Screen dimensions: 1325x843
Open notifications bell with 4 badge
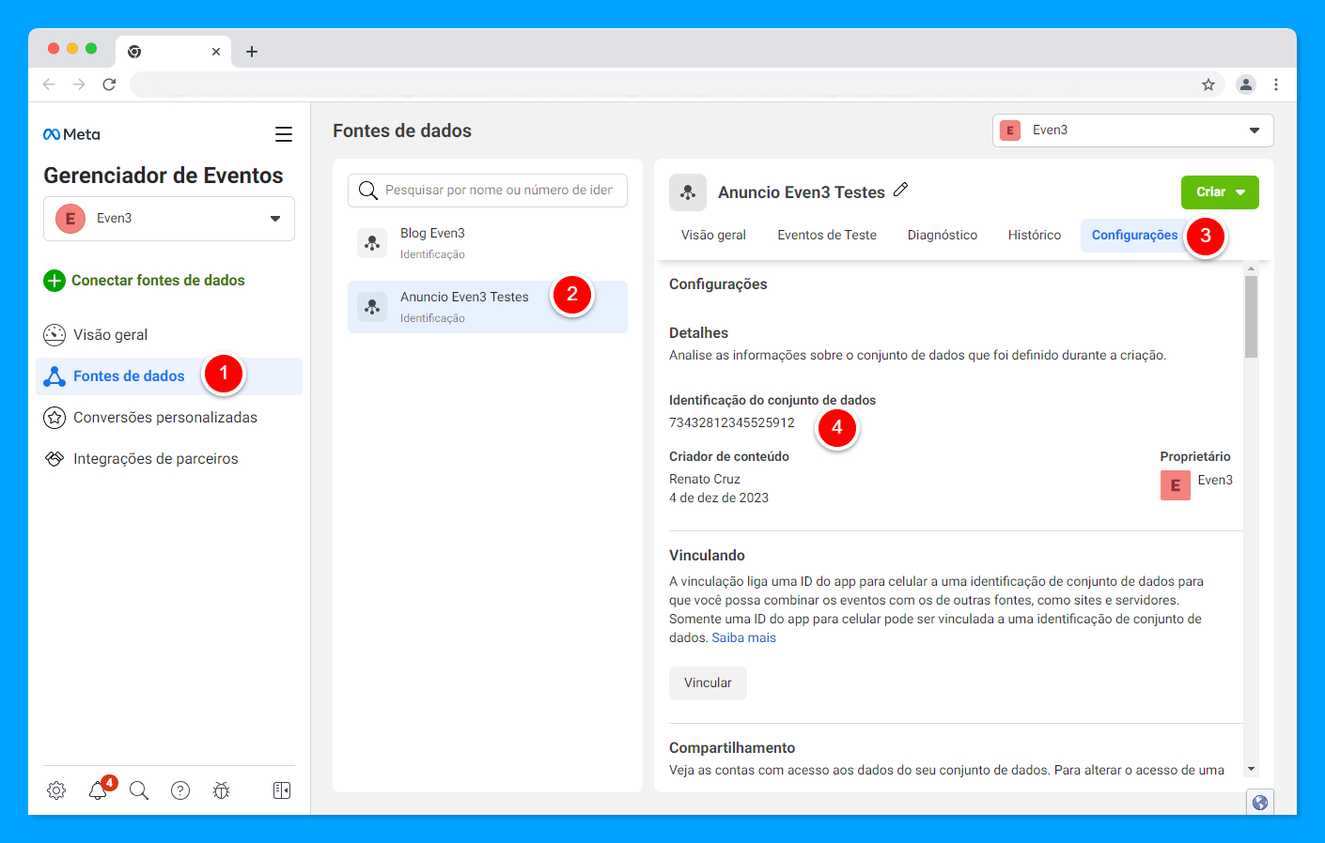[x=99, y=789]
